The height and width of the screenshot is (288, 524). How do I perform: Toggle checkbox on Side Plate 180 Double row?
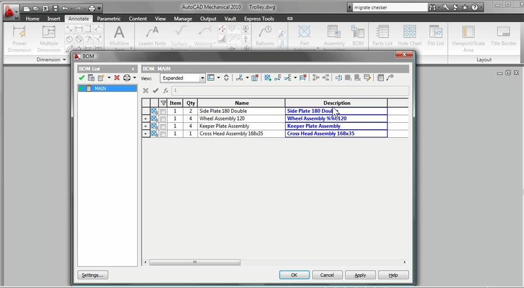point(163,111)
